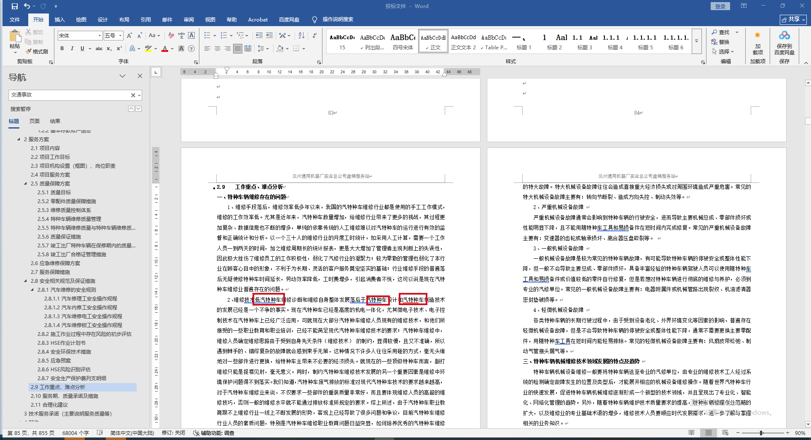
Task: Collapse the '2.5 质量保障方案' tree node
Action: coord(25,183)
